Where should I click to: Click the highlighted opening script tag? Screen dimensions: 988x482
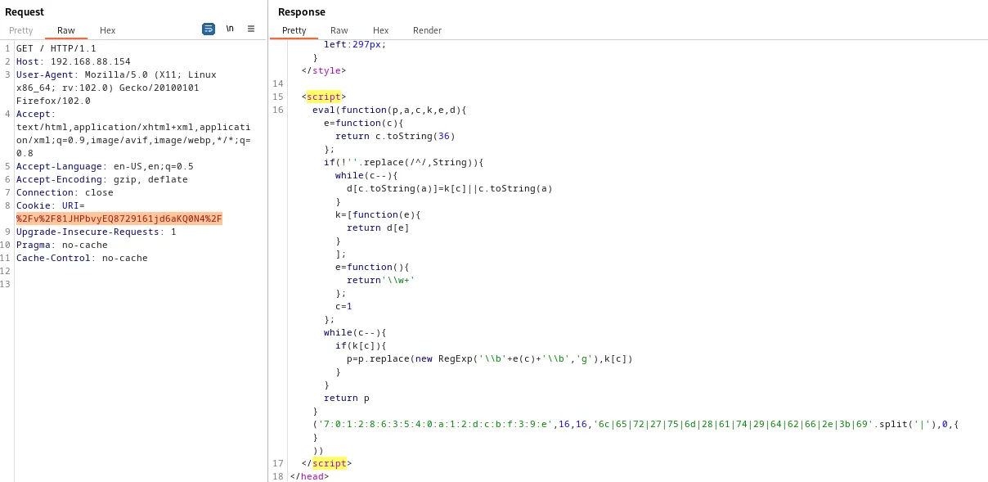323,97
